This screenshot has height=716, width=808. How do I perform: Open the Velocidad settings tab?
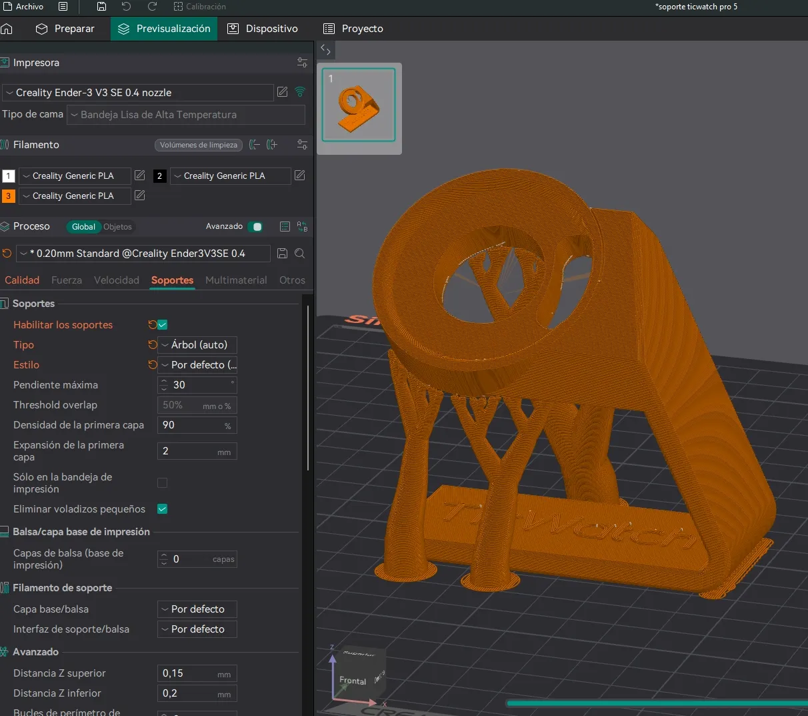coord(117,280)
